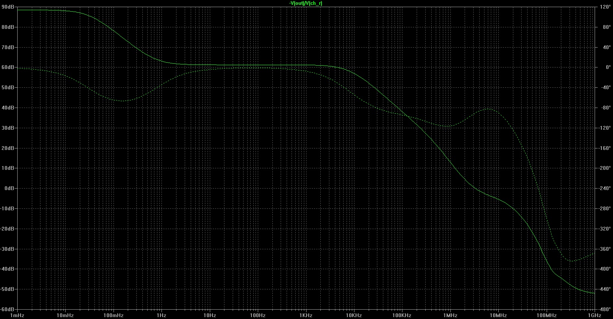Click the 120° phase axis label
The width and height of the screenshot is (613, 319).
click(x=605, y=7)
